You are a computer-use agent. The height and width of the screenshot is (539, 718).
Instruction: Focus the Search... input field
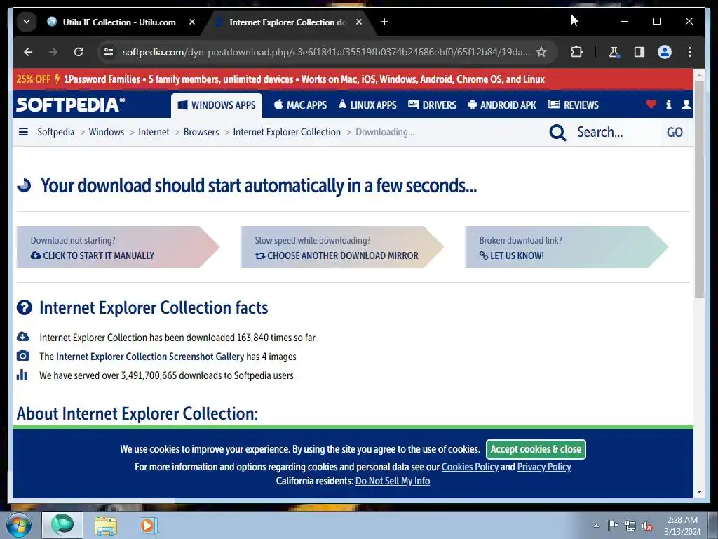click(x=616, y=133)
